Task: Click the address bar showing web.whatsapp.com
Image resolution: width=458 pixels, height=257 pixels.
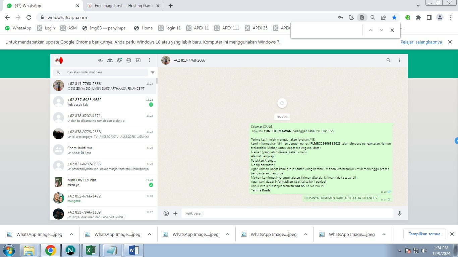Action: click(188, 17)
